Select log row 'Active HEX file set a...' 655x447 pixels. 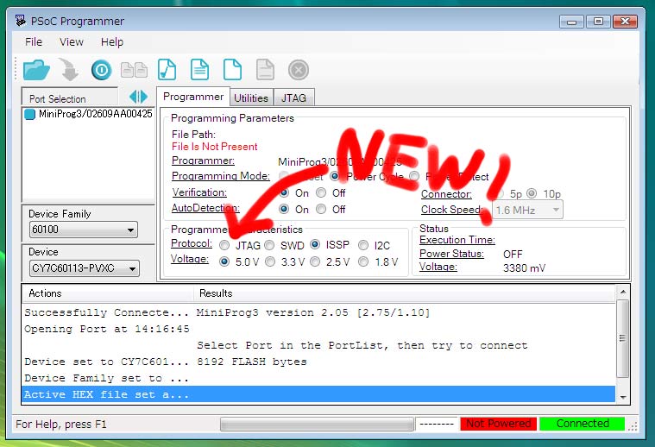318,394
